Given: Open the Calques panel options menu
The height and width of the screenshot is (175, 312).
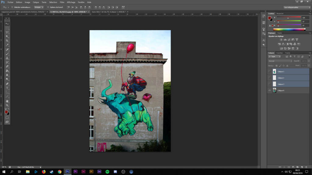Looking at the screenshot, I should tap(310, 53).
